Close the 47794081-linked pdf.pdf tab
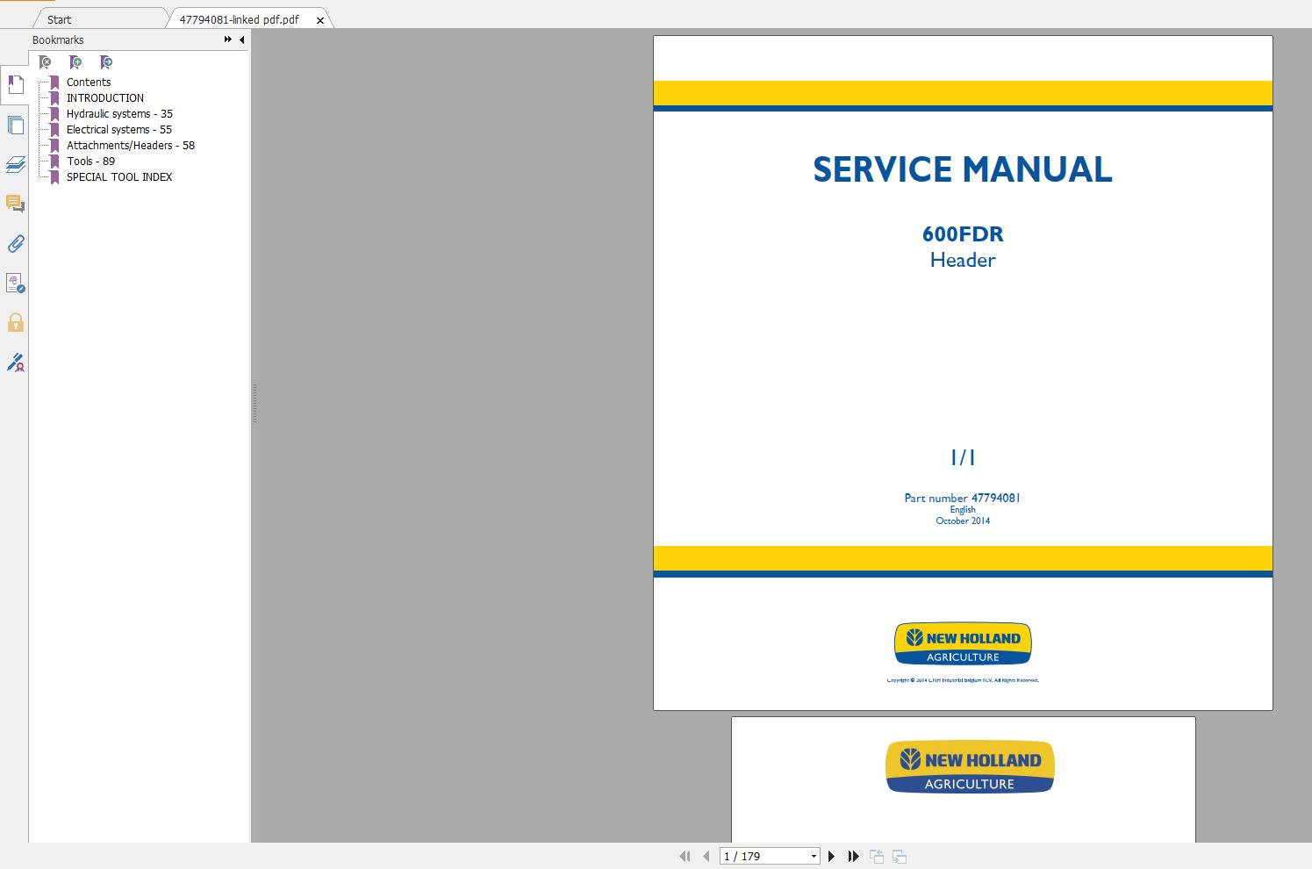1312x869 pixels. (x=320, y=20)
